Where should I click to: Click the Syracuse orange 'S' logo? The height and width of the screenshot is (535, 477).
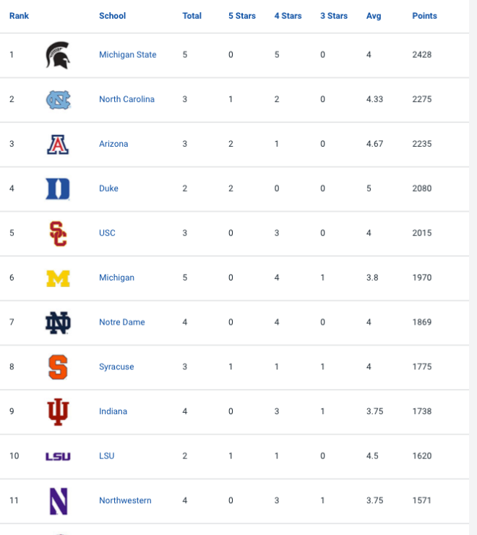pos(58,367)
